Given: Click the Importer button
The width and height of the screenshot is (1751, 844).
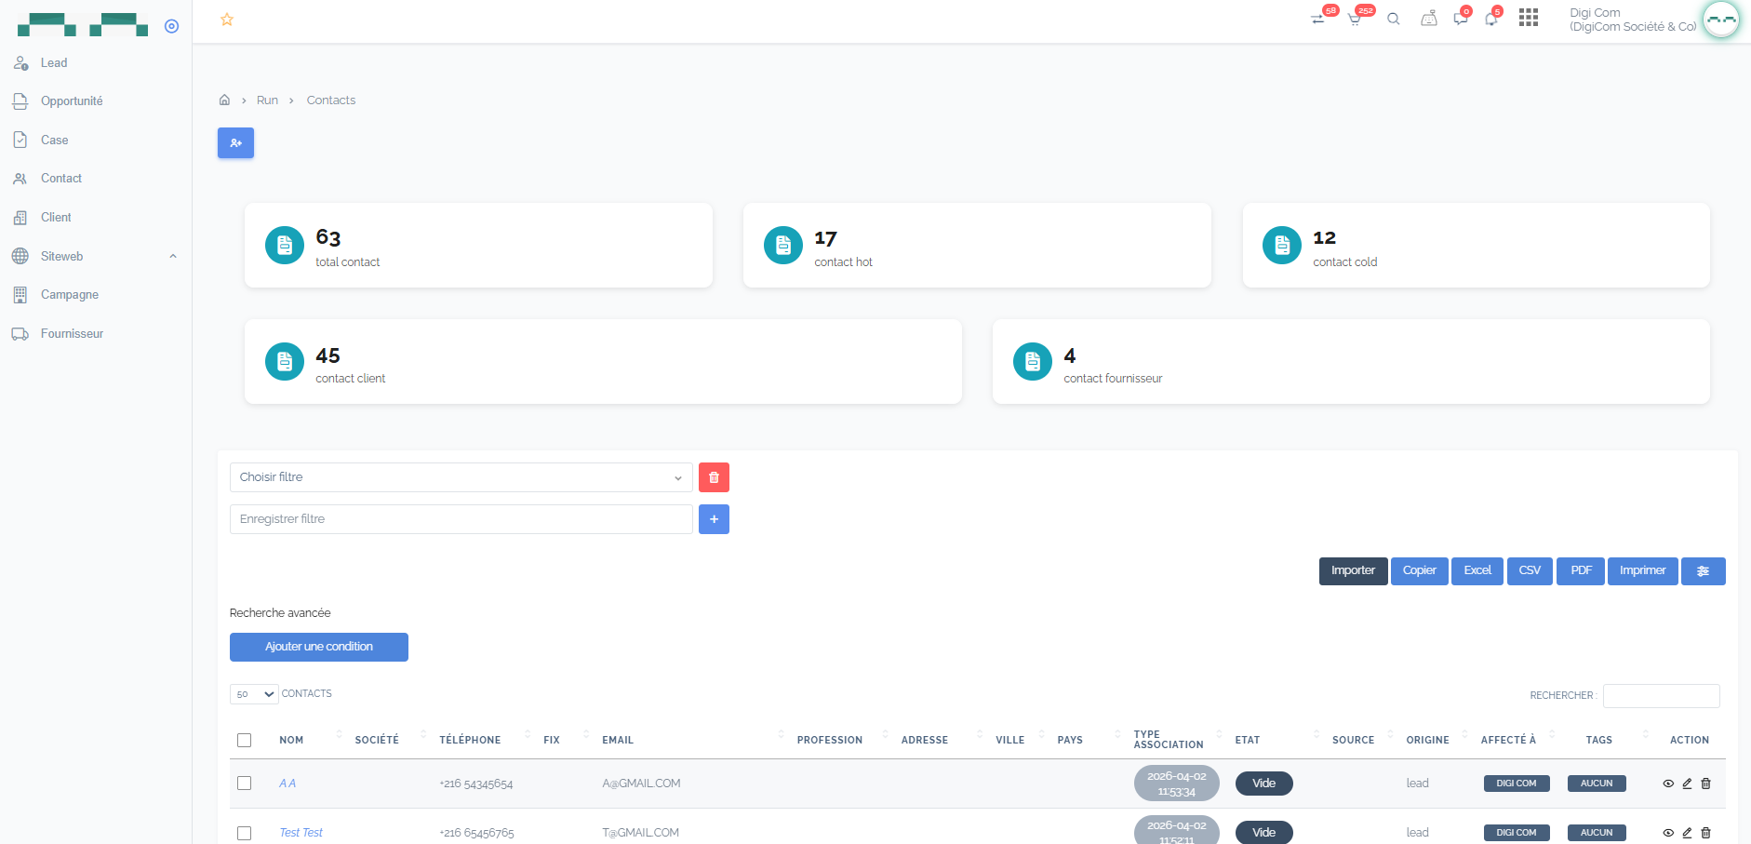Looking at the screenshot, I should pyautogui.click(x=1353, y=571).
